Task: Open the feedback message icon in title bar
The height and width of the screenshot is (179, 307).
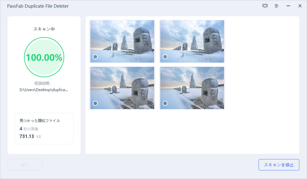Action: (265, 6)
